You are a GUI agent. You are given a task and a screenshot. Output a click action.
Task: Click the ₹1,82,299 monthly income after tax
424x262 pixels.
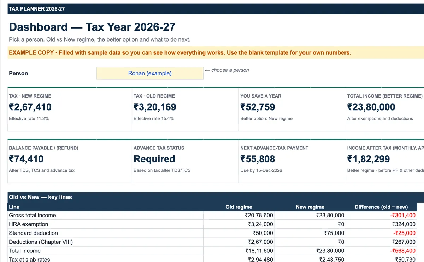369,159
